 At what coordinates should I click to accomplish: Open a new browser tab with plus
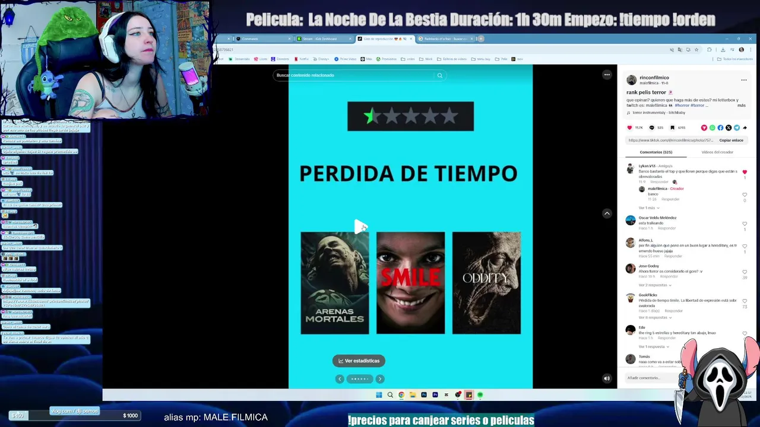click(x=481, y=39)
